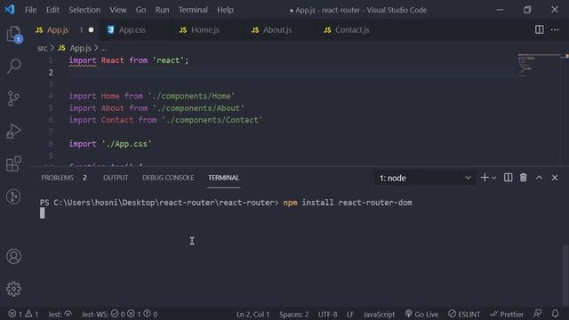Image resolution: width=569 pixels, height=320 pixels.
Task: Click './components/About' import path
Action: [198, 108]
